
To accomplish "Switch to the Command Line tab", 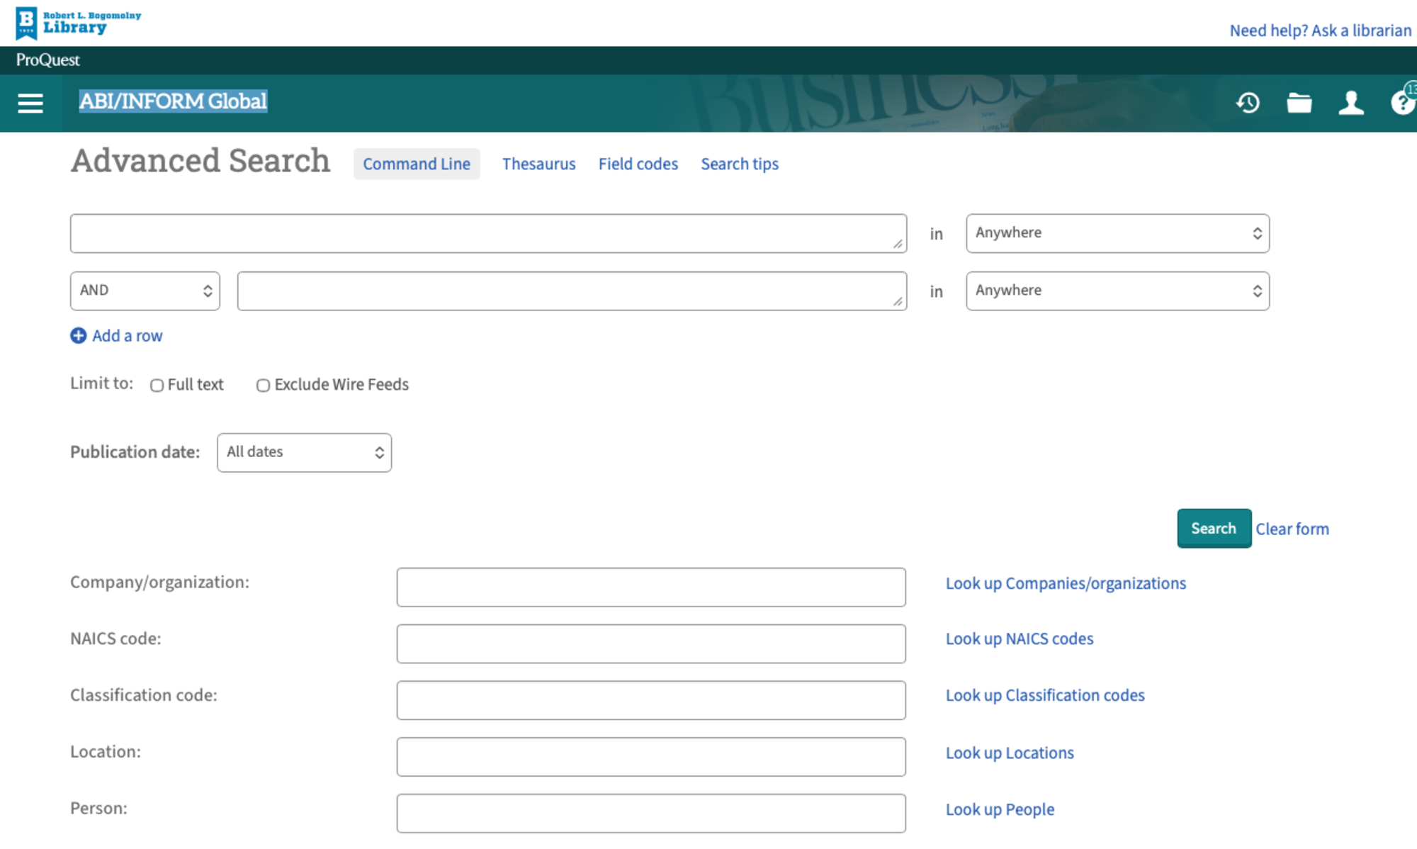I will (417, 164).
